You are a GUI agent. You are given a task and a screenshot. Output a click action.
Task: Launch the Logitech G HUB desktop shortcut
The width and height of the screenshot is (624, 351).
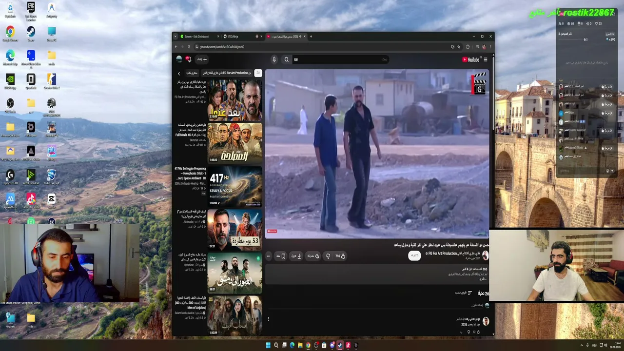(10, 176)
